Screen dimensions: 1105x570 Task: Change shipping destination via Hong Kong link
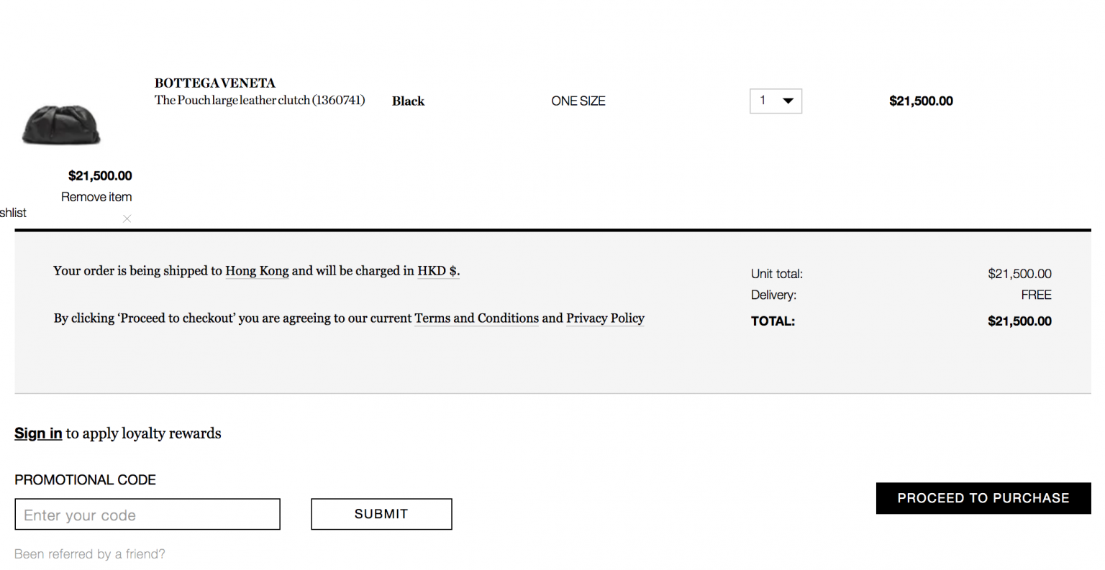(x=257, y=271)
